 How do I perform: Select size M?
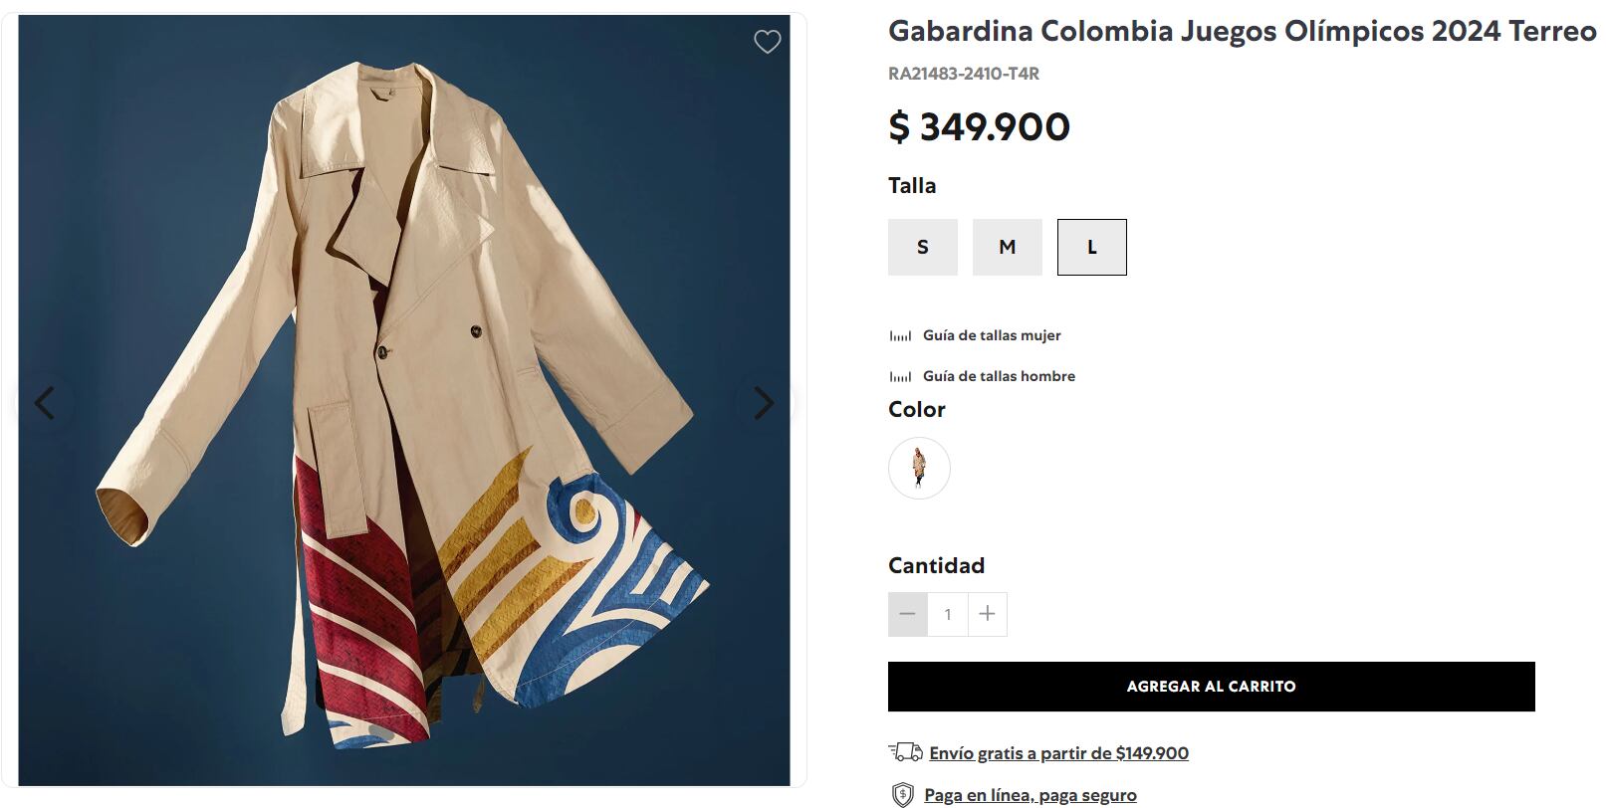[x=1008, y=247]
